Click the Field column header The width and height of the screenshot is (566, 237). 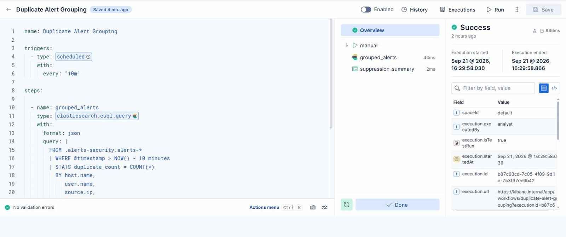click(x=458, y=102)
